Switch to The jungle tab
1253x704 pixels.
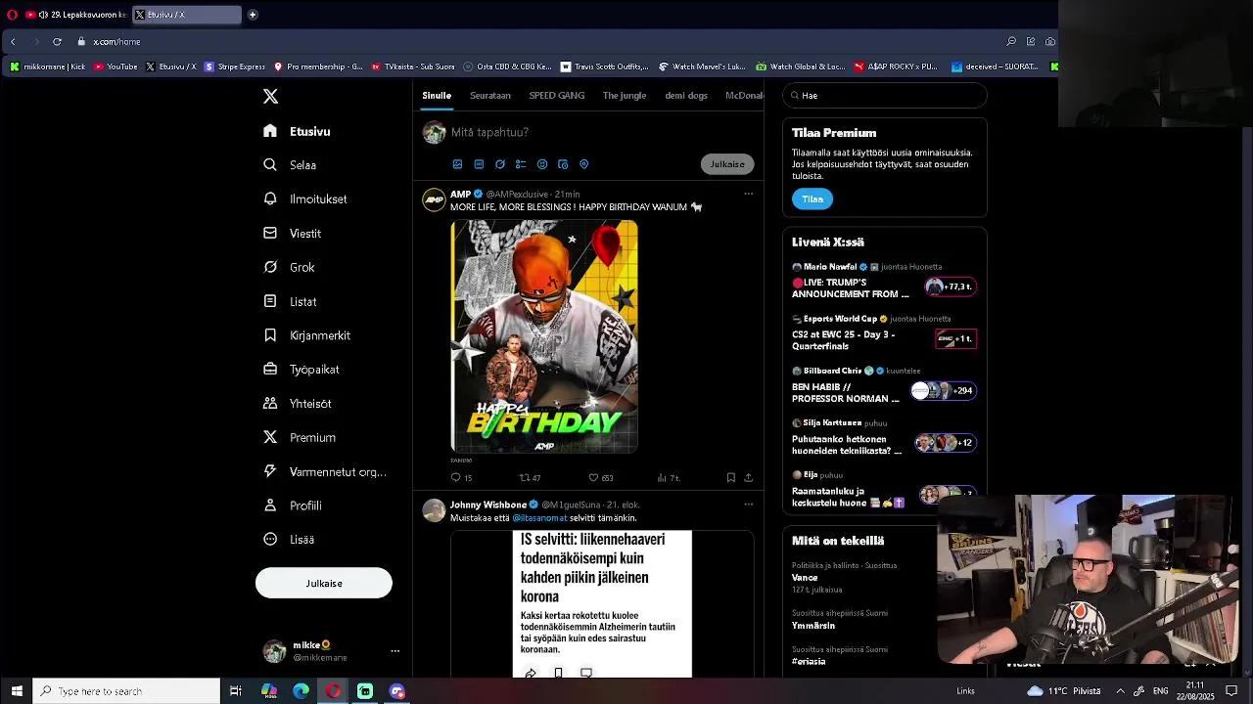(625, 96)
